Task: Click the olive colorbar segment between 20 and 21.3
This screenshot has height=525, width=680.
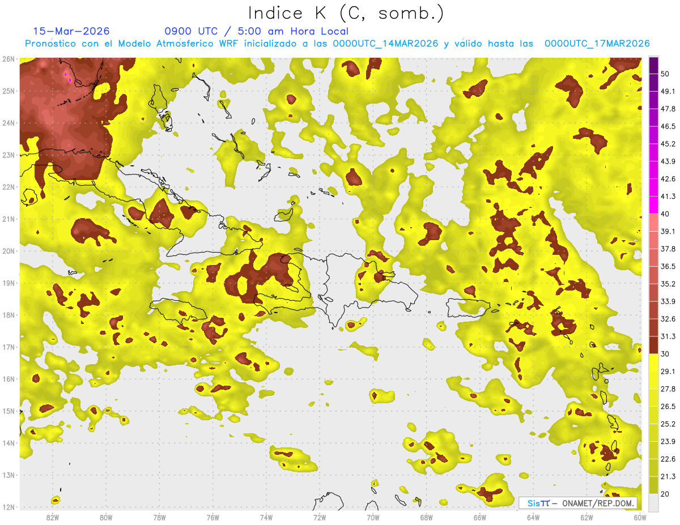Action: click(653, 485)
